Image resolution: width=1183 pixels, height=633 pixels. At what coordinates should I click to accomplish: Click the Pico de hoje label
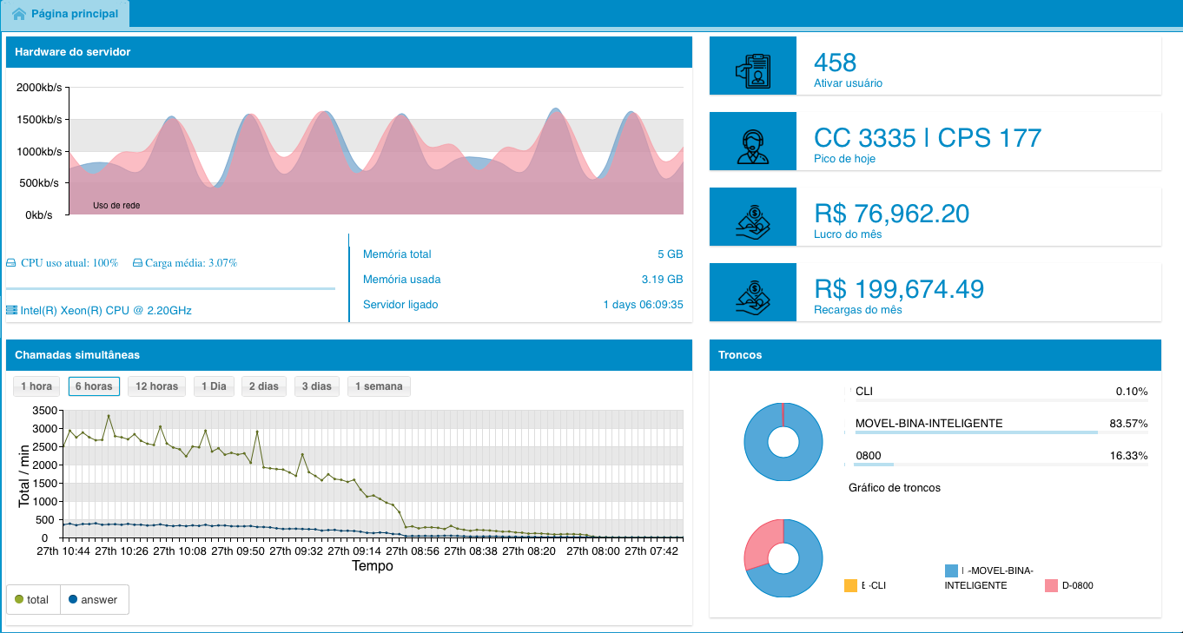click(844, 159)
